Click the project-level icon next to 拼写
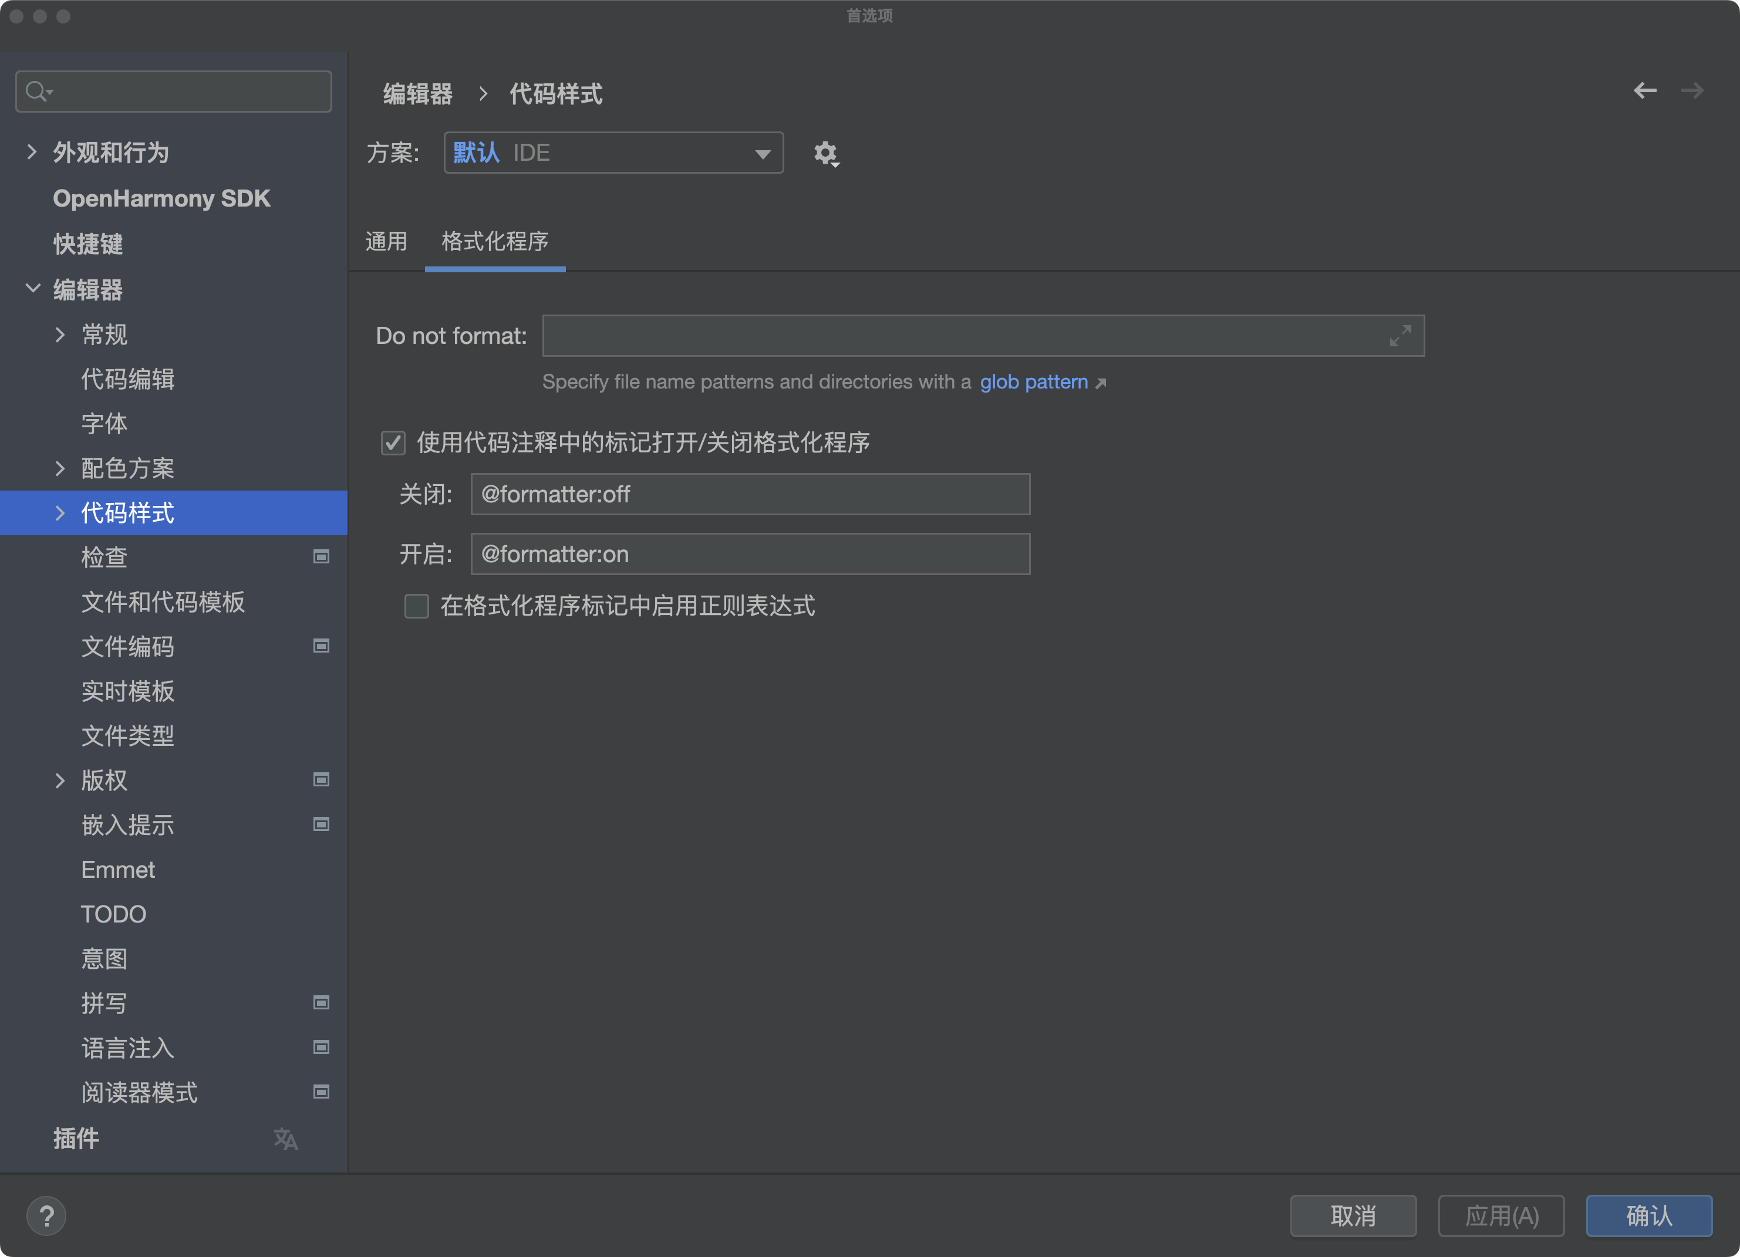The image size is (1740, 1257). click(x=322, y=1003)
